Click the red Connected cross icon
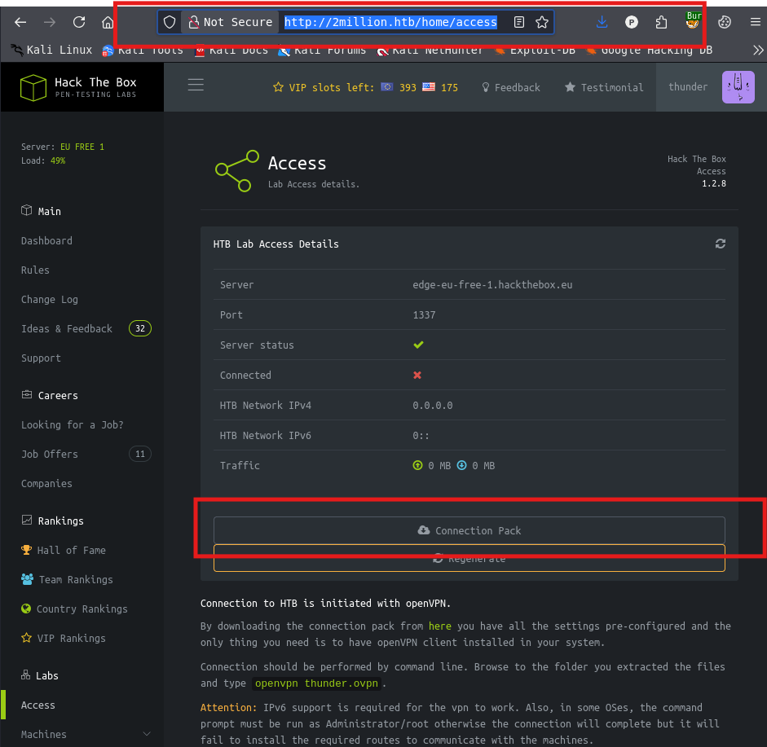Screen dimensions: 767x747 (417, 375)
